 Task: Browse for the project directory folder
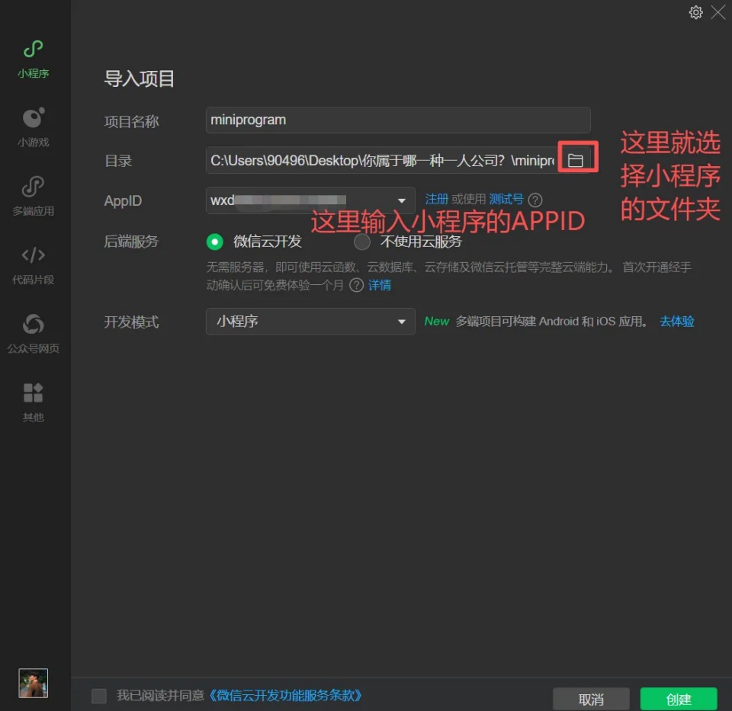(576, 160)
